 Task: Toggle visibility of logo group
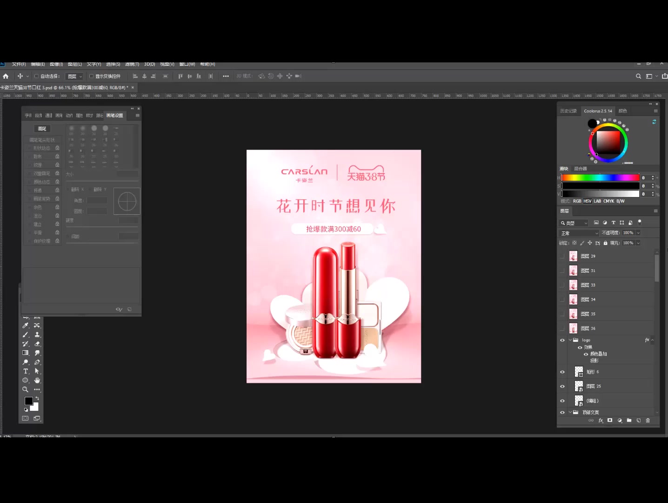tap(562, 340)
